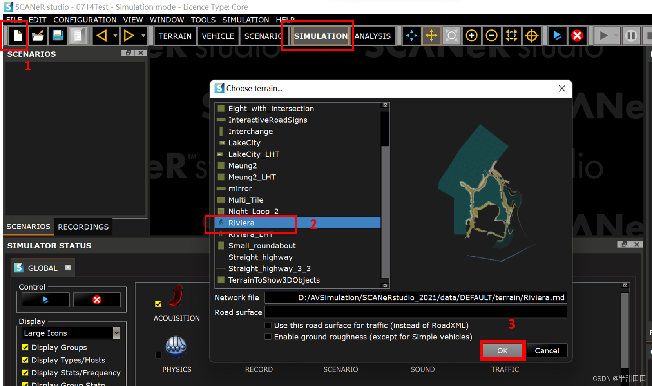Open the EDIT menu
Image resolution: width=652 pixels, height=386 pixels.
click(37, 20)
